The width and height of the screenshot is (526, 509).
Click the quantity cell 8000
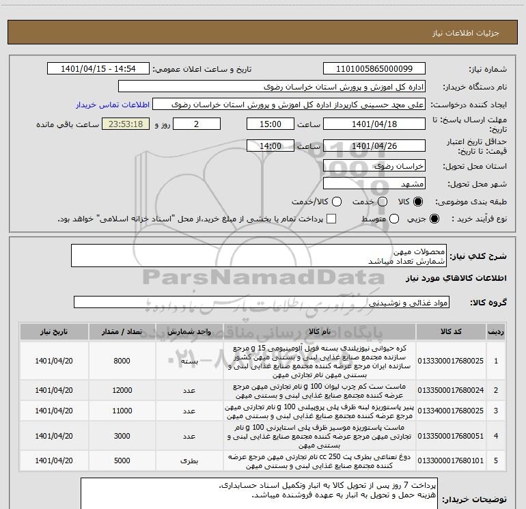point(122,361)
